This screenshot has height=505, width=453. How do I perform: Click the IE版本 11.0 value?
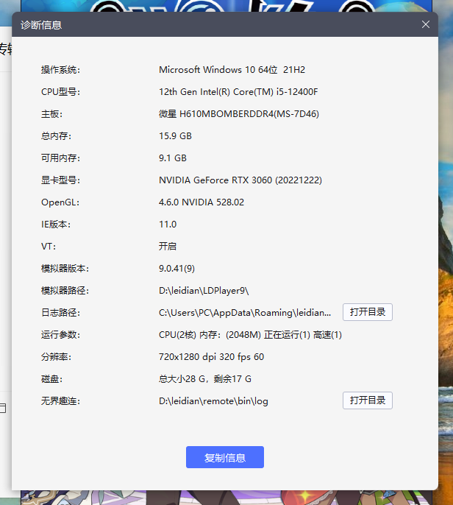click(x=168, y=225)
